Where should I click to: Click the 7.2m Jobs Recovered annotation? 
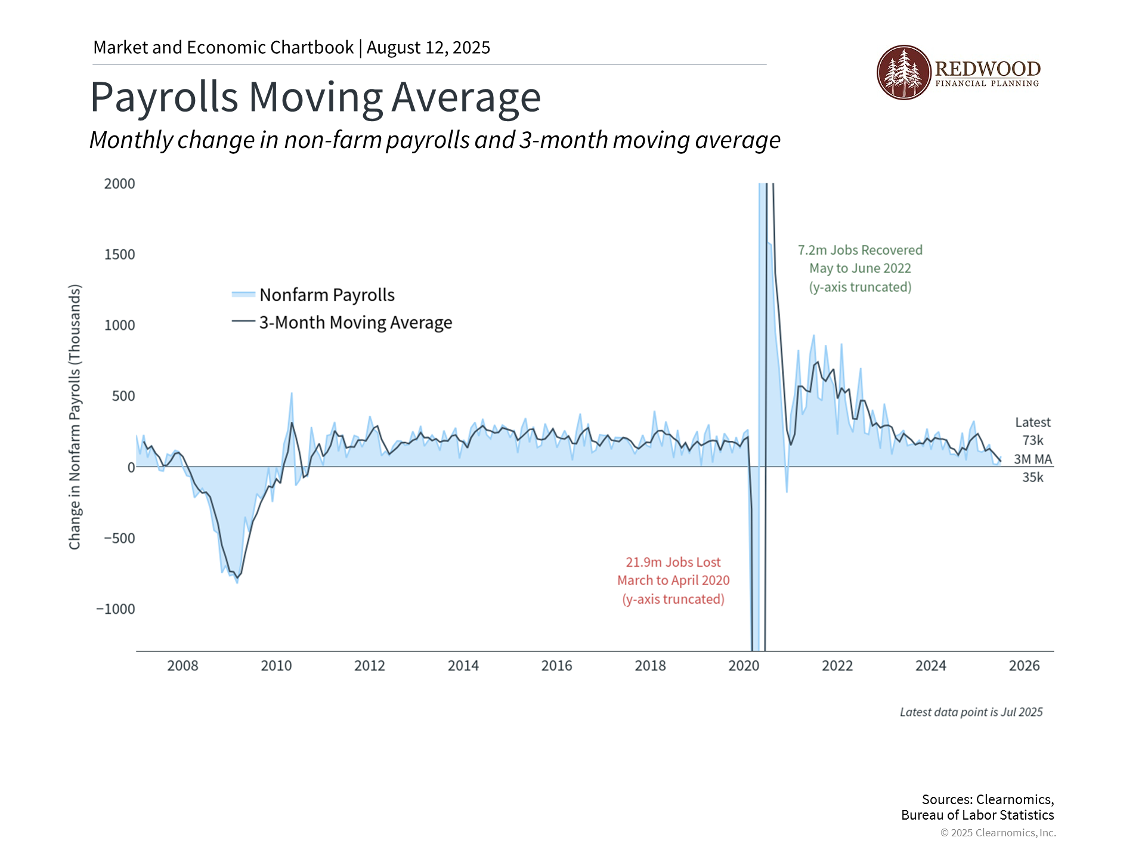coord(860,251)
